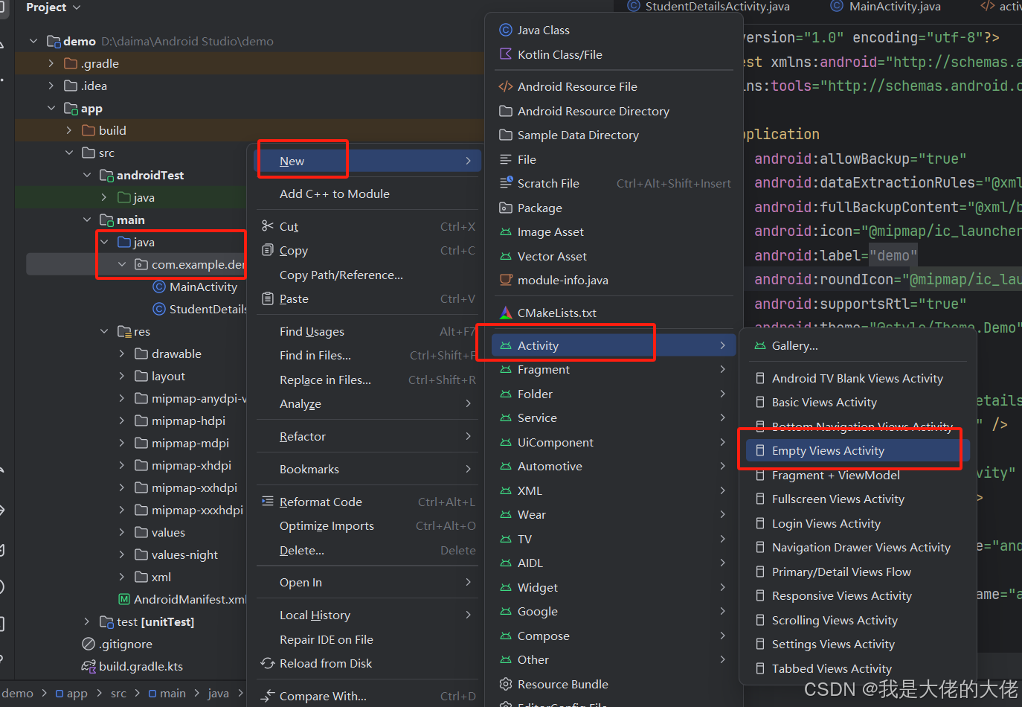Screen dimensions: 1022x707
Task: Click main in the breadcrumb bar
Action: (x=173, y=692)
